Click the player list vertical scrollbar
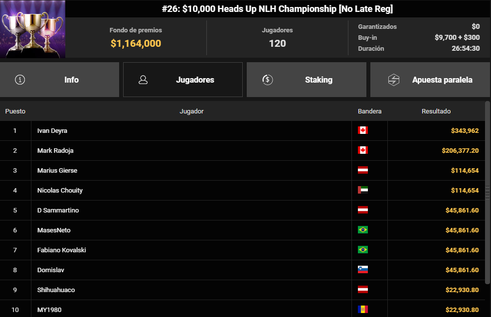 (x=487, y=193)
